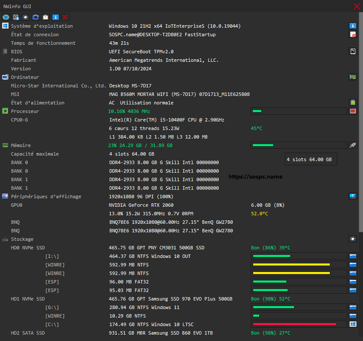Click the icon beside État de connexion
The image size is (363, 341).
click(352, 35)
